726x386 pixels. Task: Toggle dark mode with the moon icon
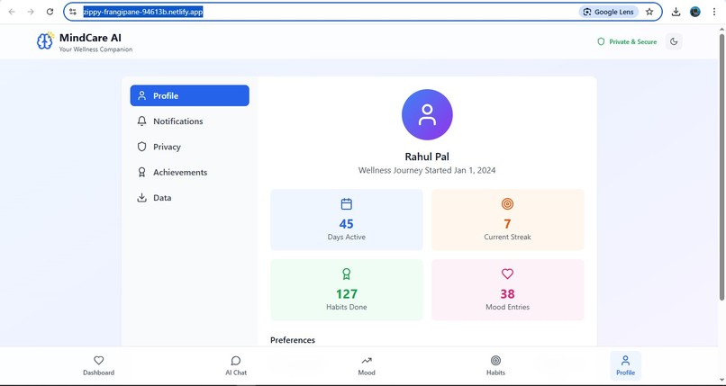674,41
